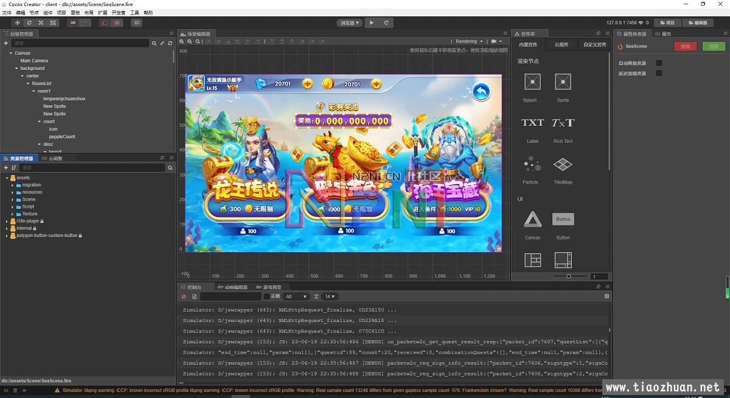Select the Rect transform tool
730x398 pixels.
pos(53,22)
